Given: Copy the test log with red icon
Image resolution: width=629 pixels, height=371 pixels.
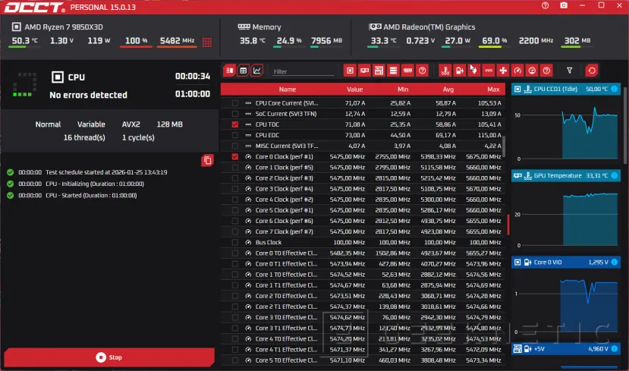Looking at the screenshot, I should click(207, 160).
